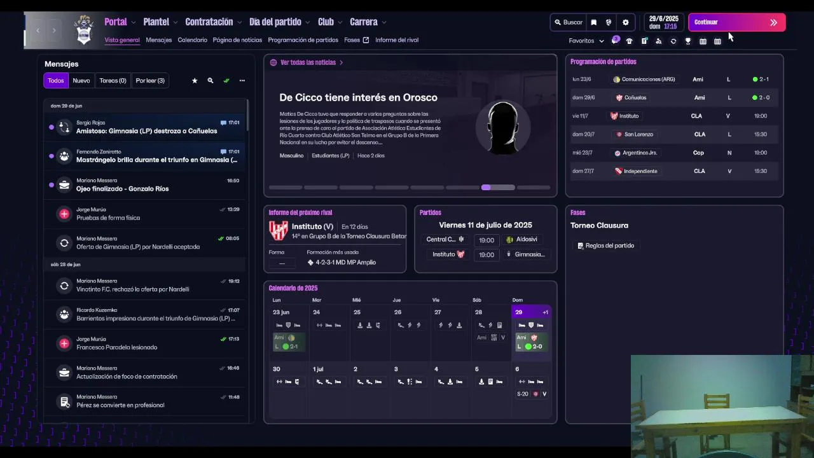Select calendar day 29 with 2-0 result
The height and width of the screenshot is (458, 814).
click(x=531, y=333)
